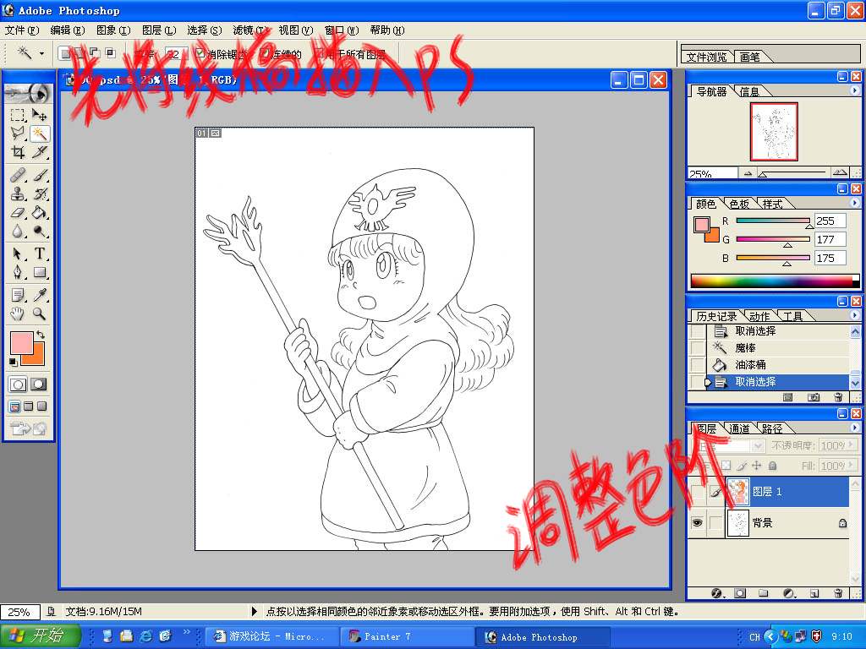The width and height of the screenshot is (866, 649).
Task: Click the toolbox foreground color swatch
Action: coord(21,343)
